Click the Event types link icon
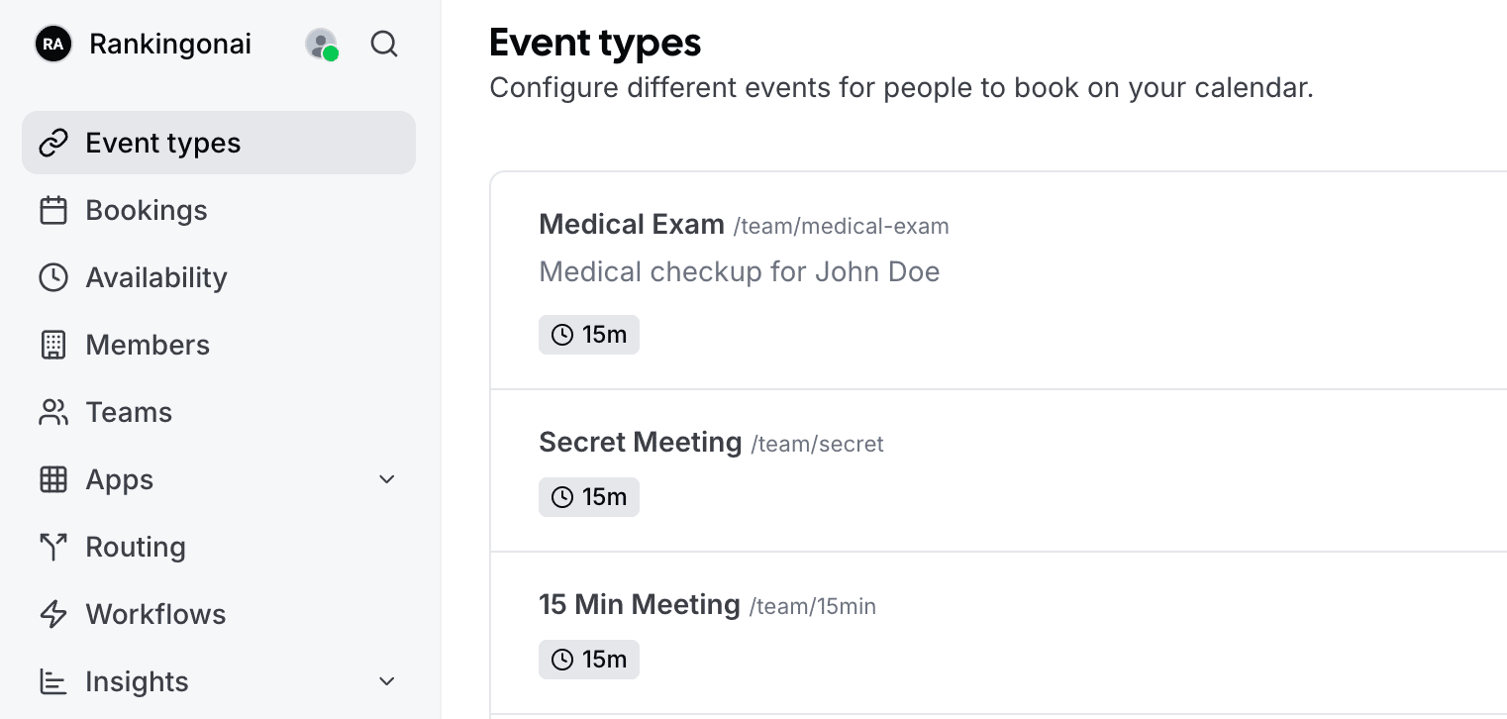The image size is (1507, 719). tap(53, 143)
